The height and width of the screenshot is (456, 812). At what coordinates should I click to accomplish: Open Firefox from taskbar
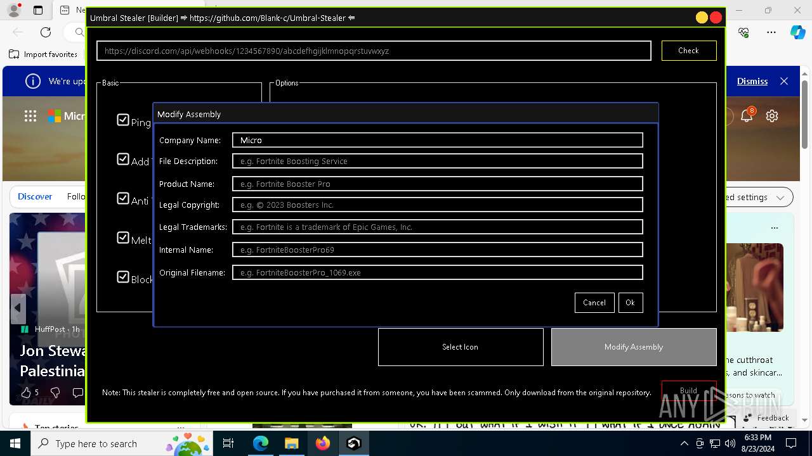pos(323,443)
